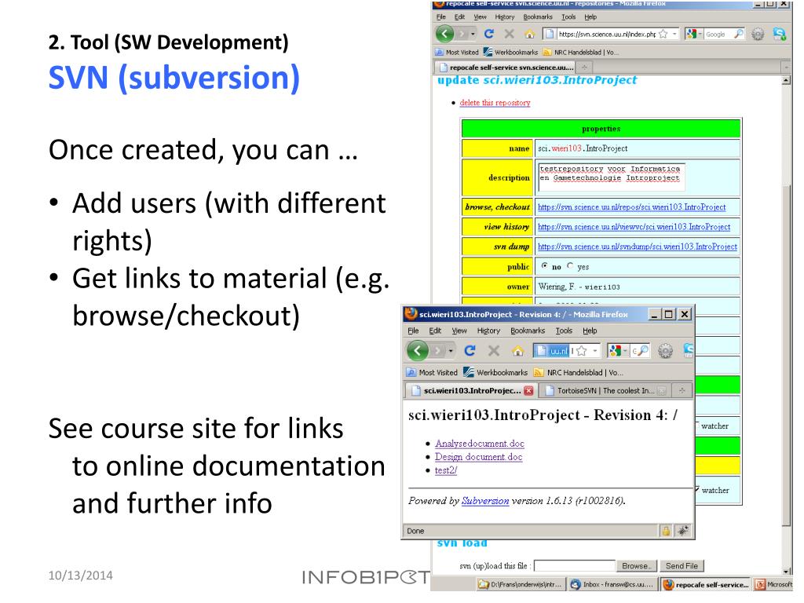The image size is (804, 603).
Task: Open Werkbookmarks folder in Revision 4 window
Action: point(495,372)
